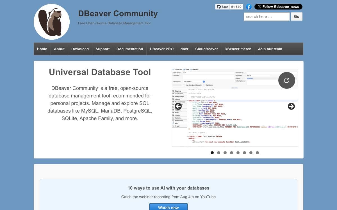Select the seventh slideshow dot
The height and width of the screenshot is (210, 337).
(251, 153)
